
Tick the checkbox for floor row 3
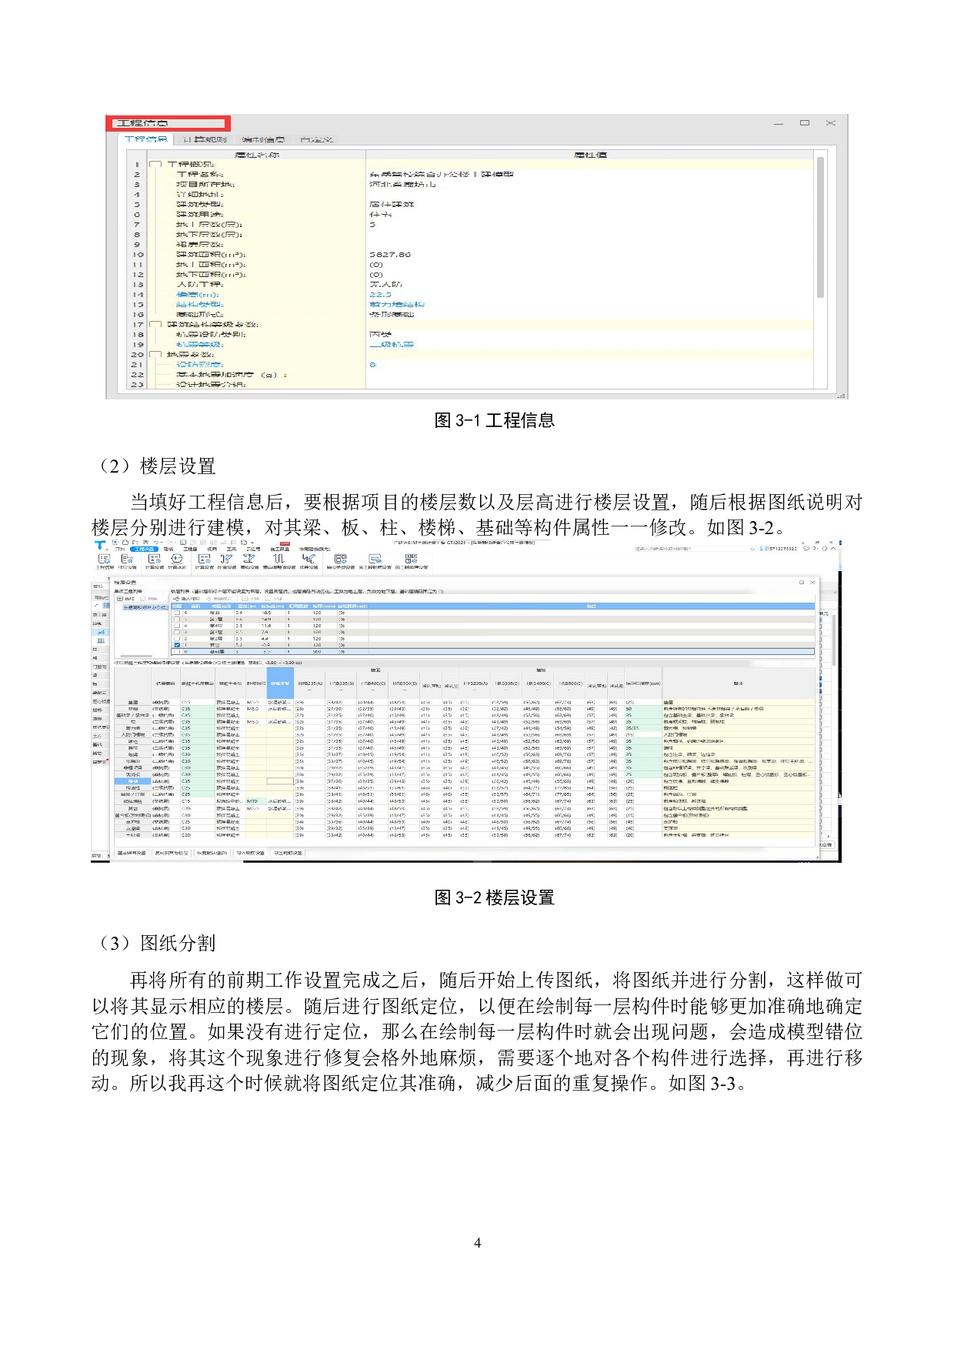pos(177,632)
